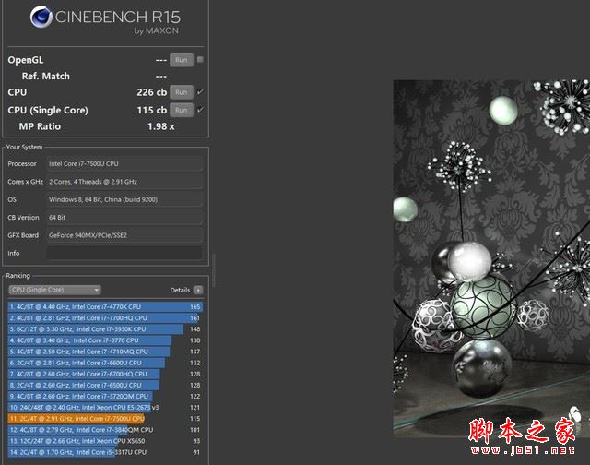Click into the Info input field
The width and height of the screenshot is (590, 465).
(124, 253)
